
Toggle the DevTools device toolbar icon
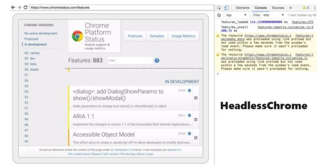tap(226, 8)
